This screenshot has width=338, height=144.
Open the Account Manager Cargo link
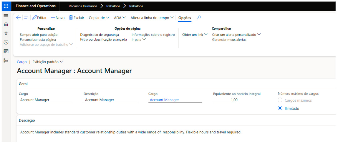164,100
